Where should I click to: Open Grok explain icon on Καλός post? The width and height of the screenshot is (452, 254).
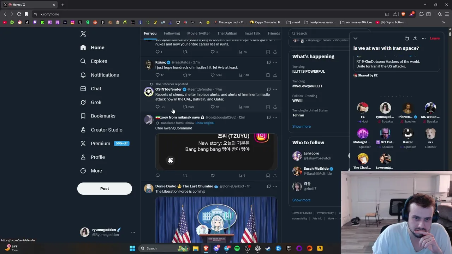tap(269, 62)
